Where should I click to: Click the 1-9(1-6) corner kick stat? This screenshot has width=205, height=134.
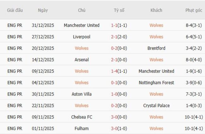click(194, 71)
